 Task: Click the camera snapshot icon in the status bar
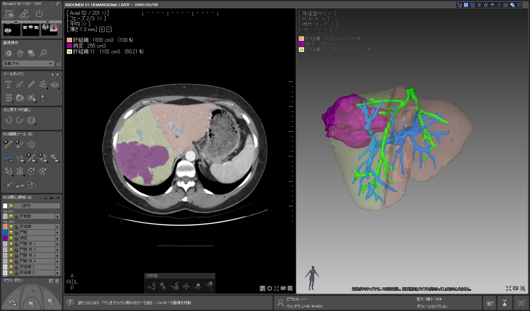pyautogui.click(x=490, y=303)
